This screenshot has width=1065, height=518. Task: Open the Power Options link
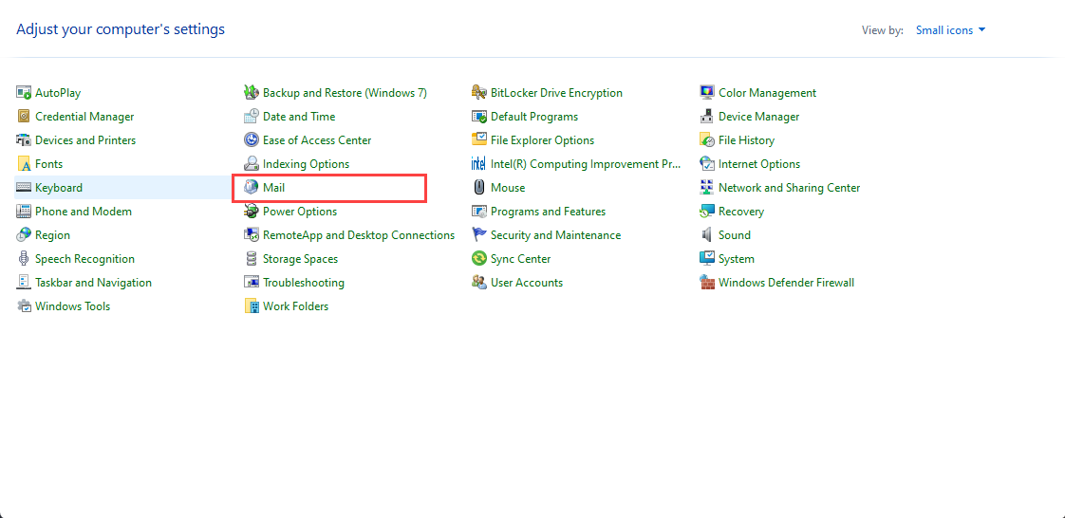coord(300,212)
